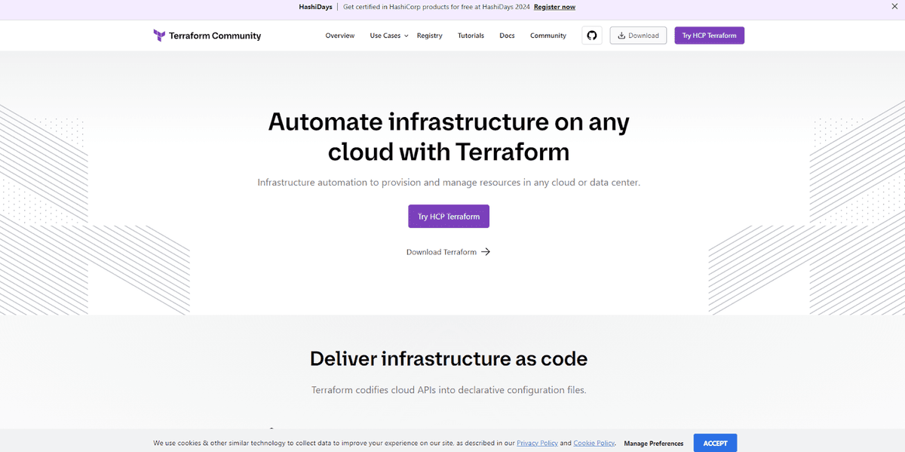Click Try HCP Terraform in the header
The width and height of the screenshot is (905, 452).
[710, 35]
